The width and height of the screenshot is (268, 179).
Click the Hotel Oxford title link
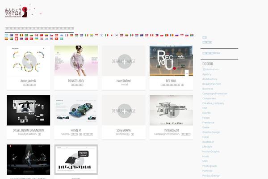[x=124, y=81]
